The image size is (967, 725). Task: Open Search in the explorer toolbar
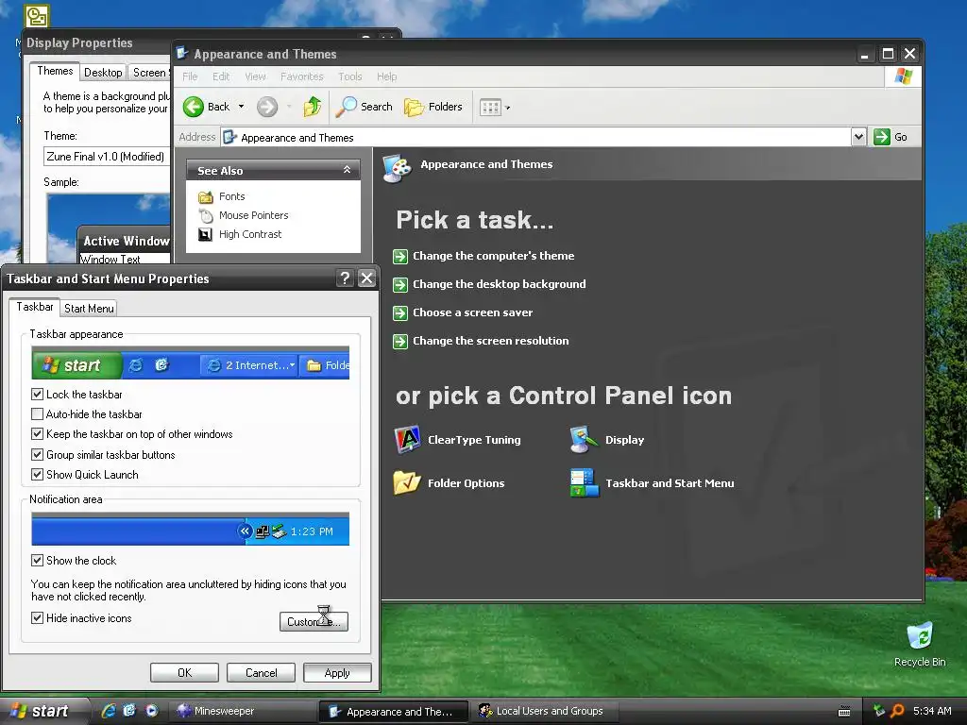[365, 107]
